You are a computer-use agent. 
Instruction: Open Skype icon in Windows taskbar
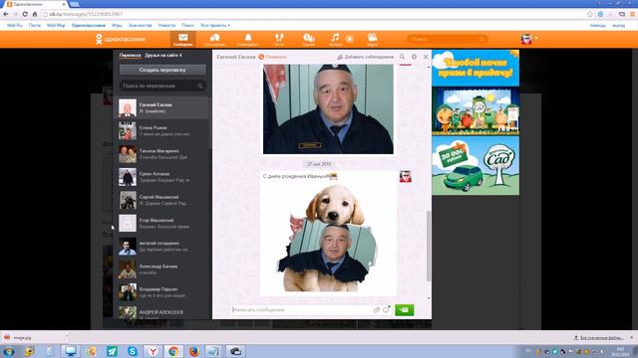(133, 351)
